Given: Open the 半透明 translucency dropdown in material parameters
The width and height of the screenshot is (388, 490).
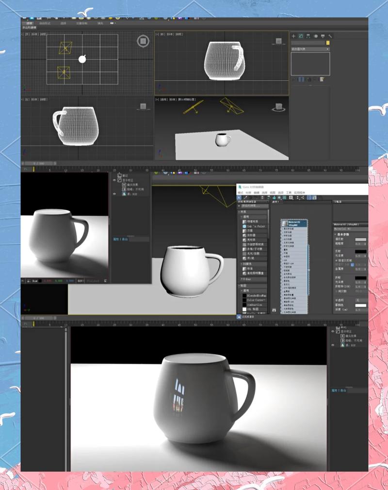Looking at the screenshot, I should pos(361,300).
